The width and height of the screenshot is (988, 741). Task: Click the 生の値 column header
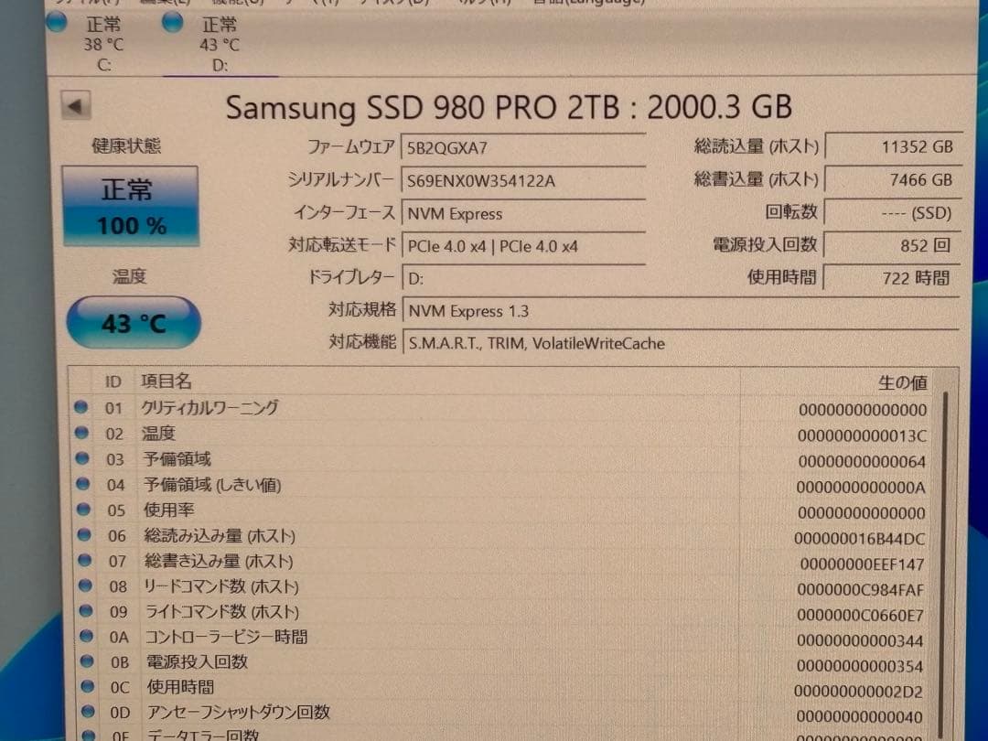pyautogui.click(x=902, y=382)
